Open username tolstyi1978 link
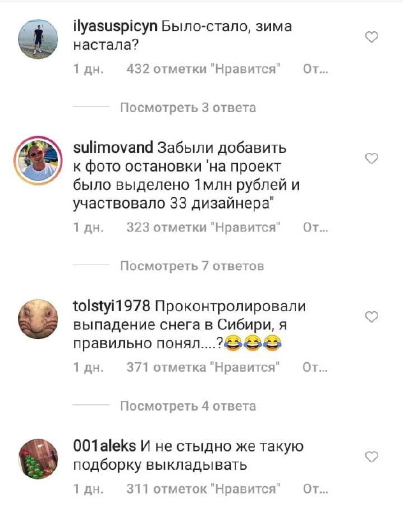 [x=112, y=307]
